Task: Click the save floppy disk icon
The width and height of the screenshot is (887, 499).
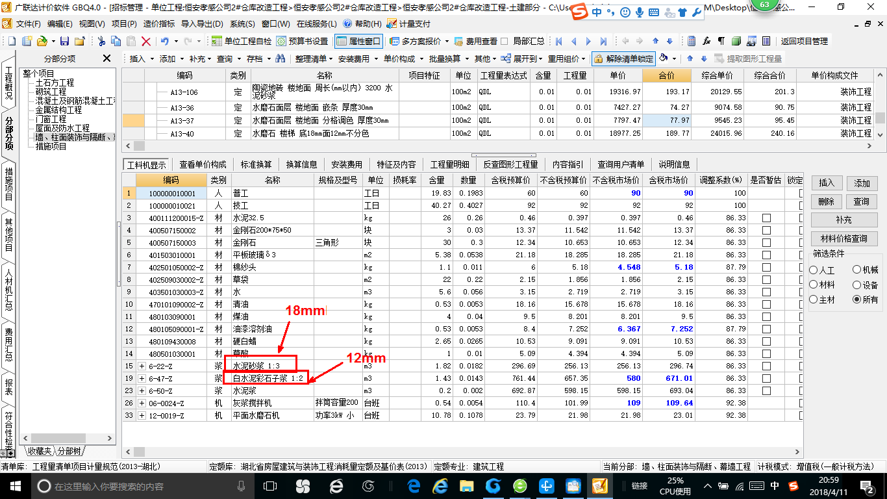Action: [65, 41]
